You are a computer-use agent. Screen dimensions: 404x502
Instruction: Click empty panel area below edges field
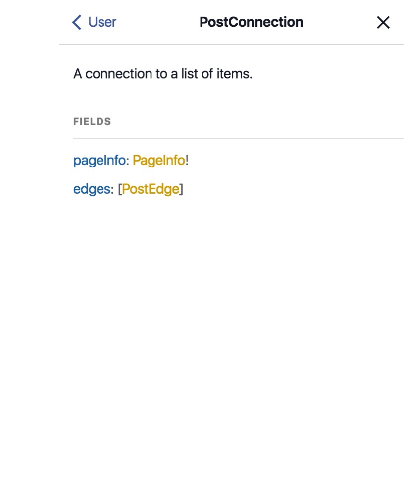pos(232,322)
